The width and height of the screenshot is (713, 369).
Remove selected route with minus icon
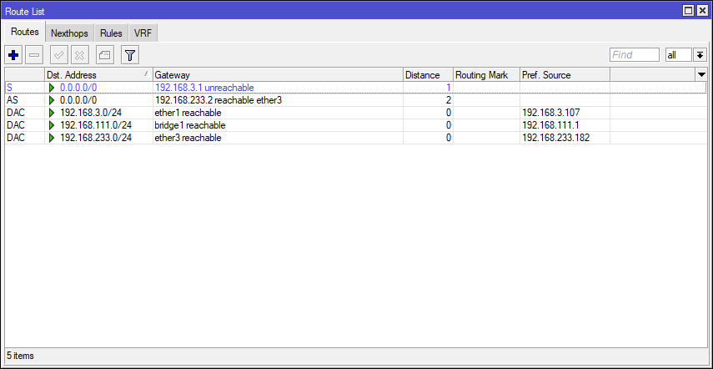tap(34, 55)
